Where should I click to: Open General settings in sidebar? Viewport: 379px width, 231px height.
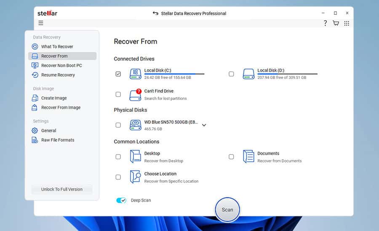coord(62,131)
